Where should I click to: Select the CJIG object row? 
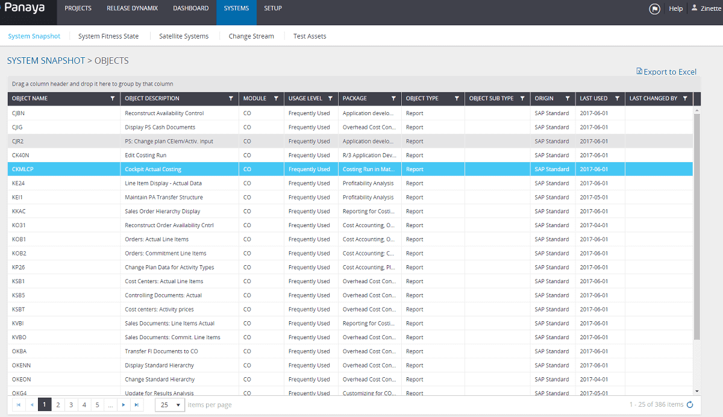[x=350, y=127]
